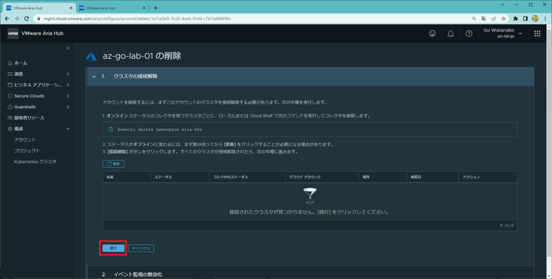Go forward with the browser forward arrow
The width and height of the screenshot is (552, 279).
17,19
